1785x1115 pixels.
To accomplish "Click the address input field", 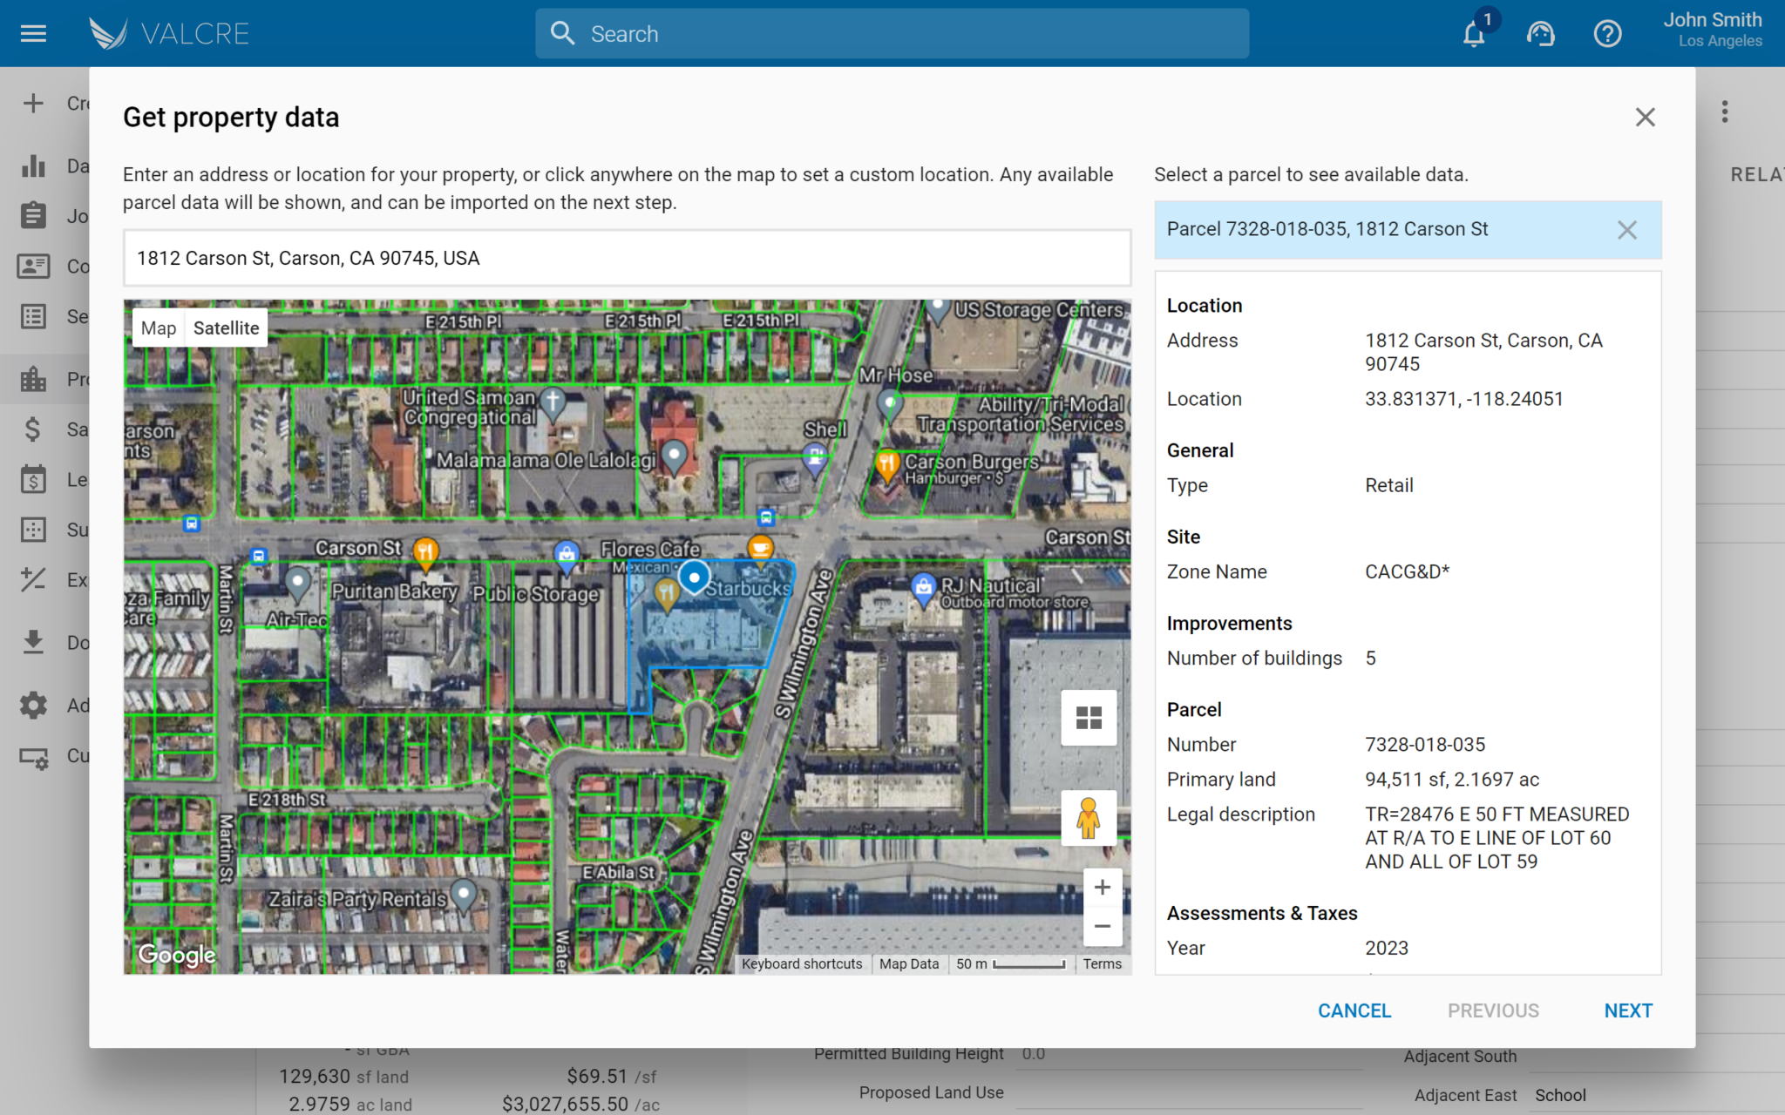I will (x=627, y=259).
